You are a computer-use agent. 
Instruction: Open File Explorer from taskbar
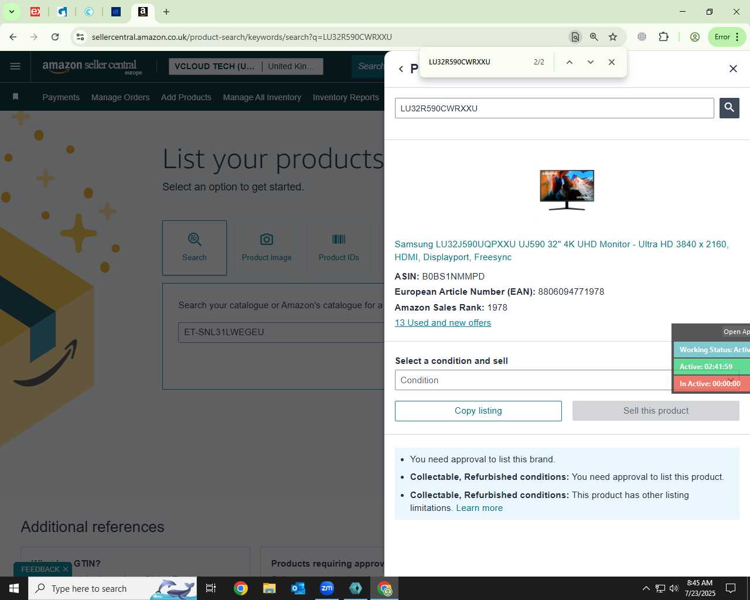coord(269,588)
